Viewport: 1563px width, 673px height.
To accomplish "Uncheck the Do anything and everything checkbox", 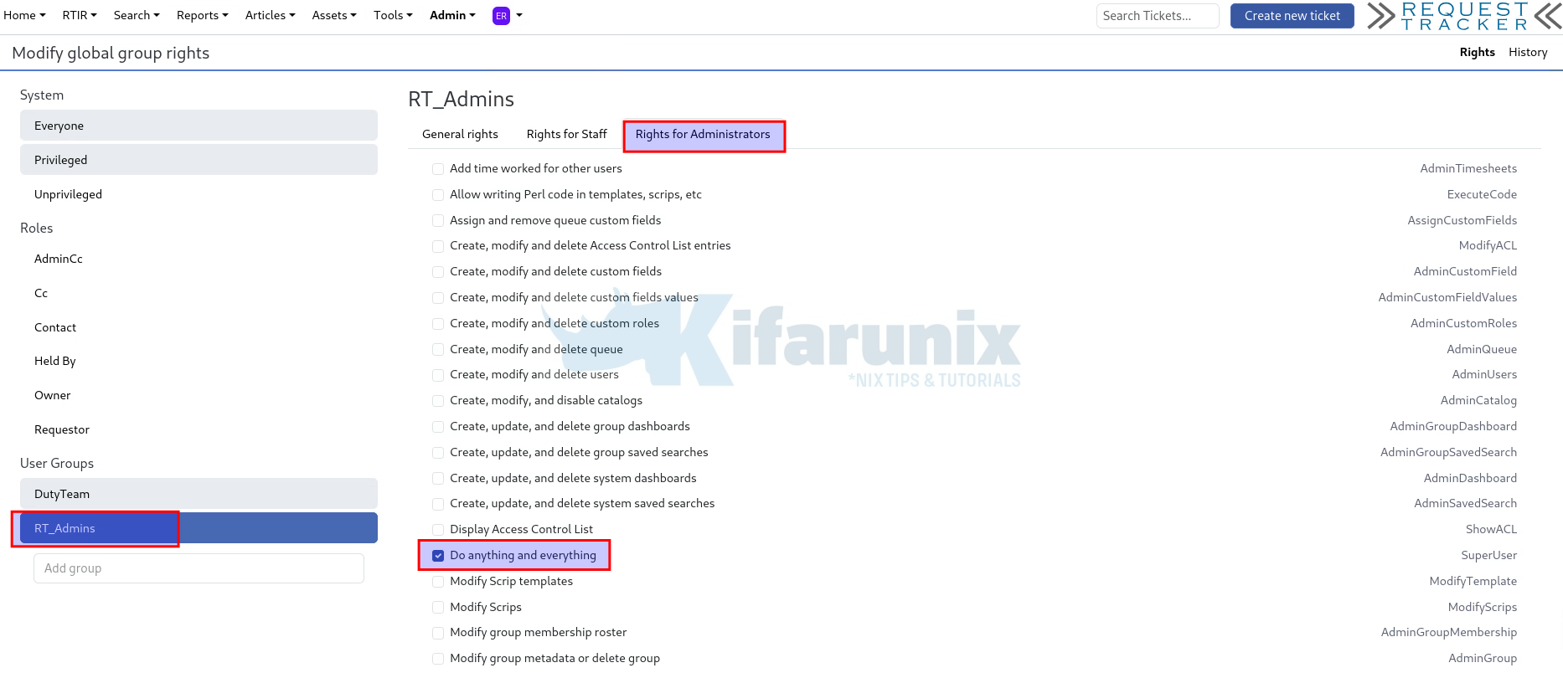I will 438,556.
